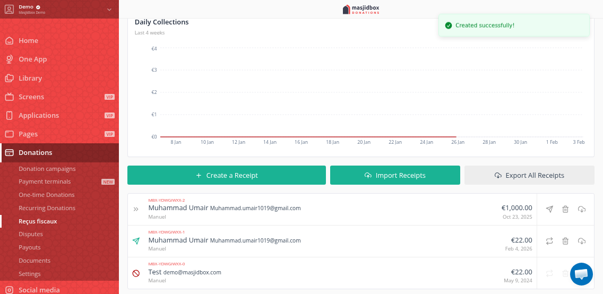Viewport: 603px width, 294px height.
Task: Click receipt number MBX-YDWGIWXX-2
Action: point(167,200)
